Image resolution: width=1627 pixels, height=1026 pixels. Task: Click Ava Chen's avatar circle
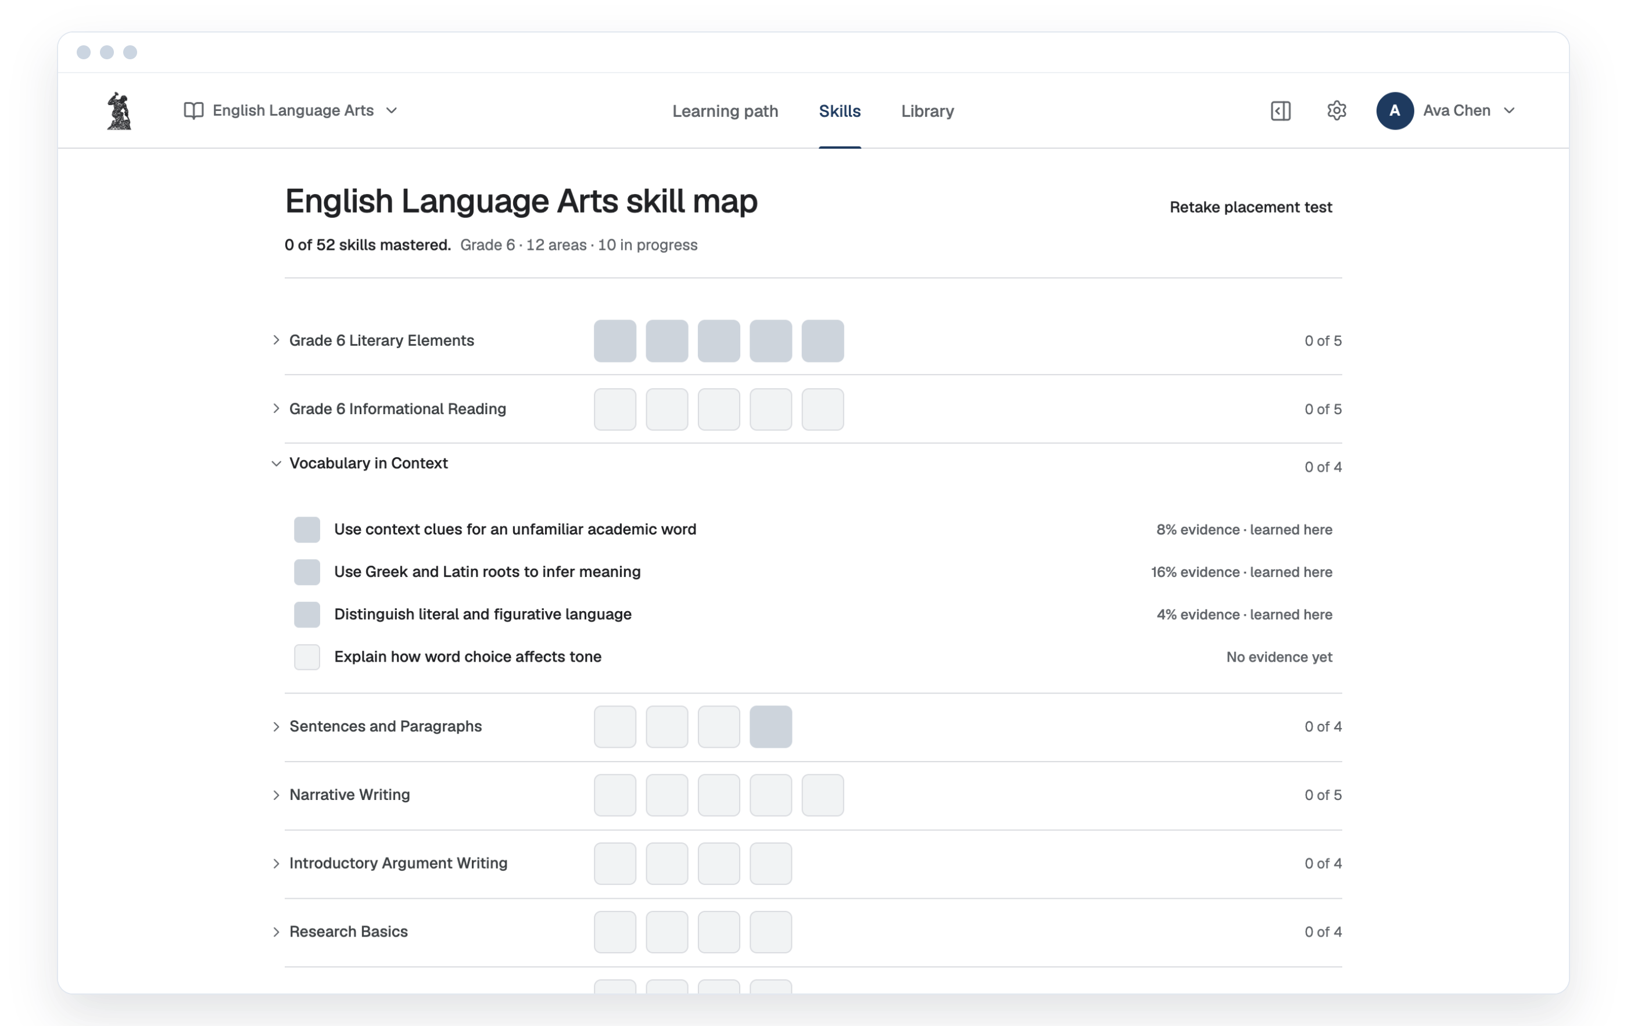tap(1395, 111)
